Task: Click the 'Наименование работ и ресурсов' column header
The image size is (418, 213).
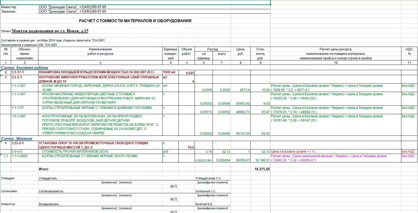Action: (100, 54)
